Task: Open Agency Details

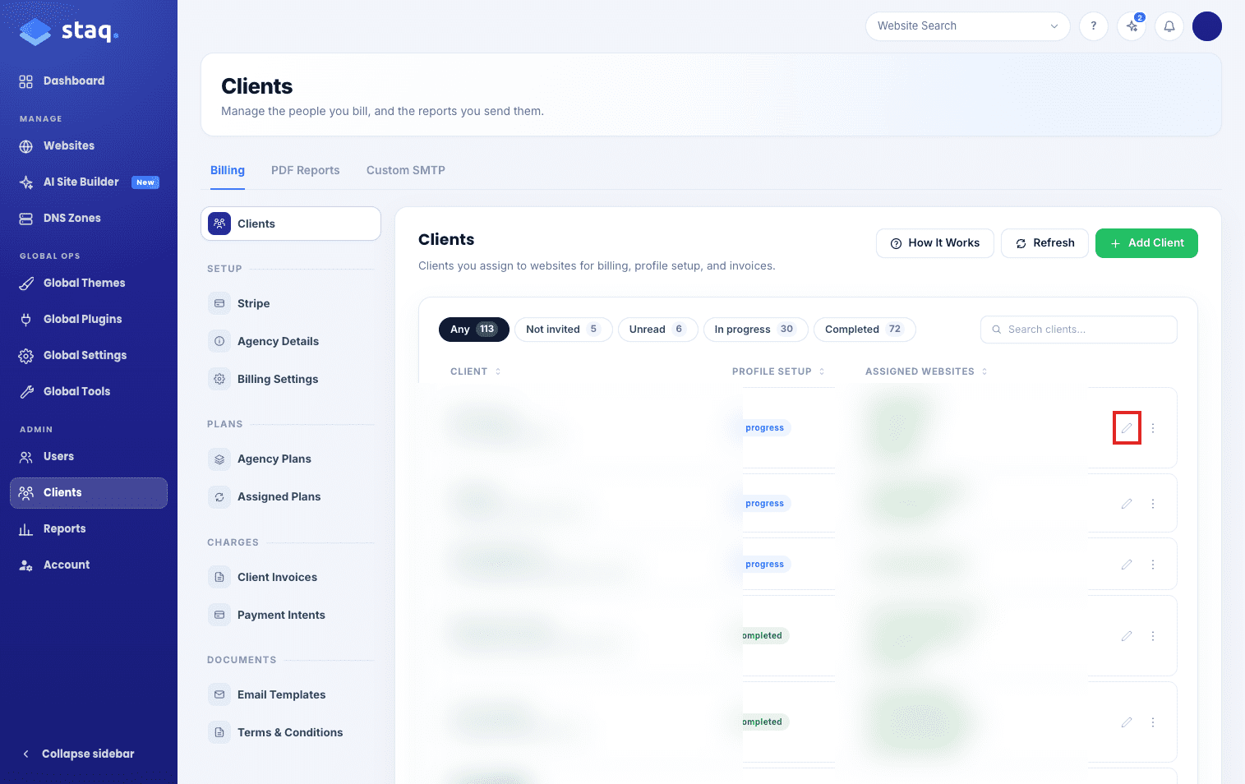Action: pyautogui.click(x=291, y=341)
